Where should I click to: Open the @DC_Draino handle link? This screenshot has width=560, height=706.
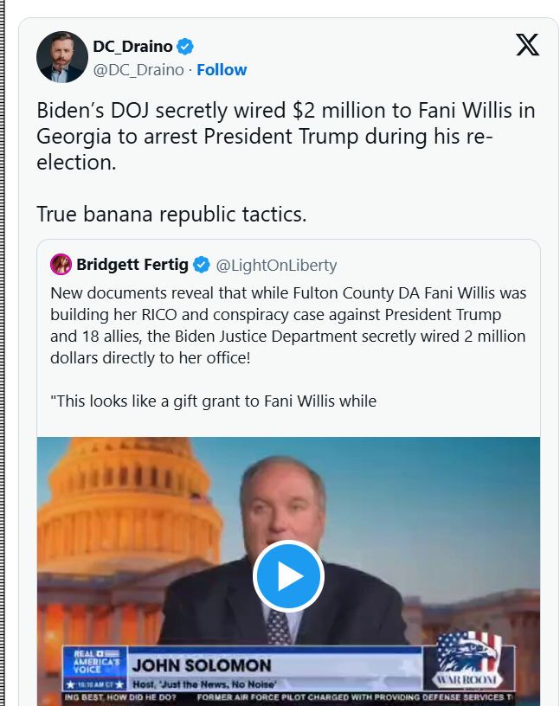(138, 69)
